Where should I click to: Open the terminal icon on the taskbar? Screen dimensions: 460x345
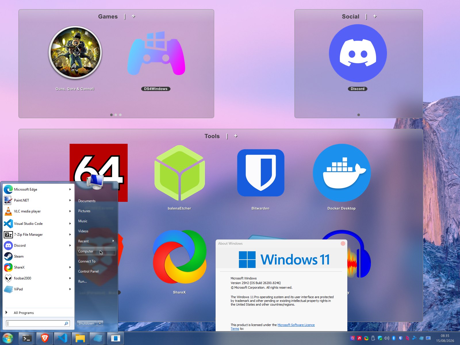pyautogui.click(x=27, y=338)
